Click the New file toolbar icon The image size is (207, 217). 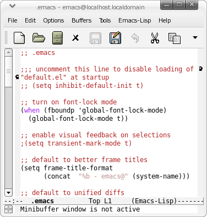point(19,38)
